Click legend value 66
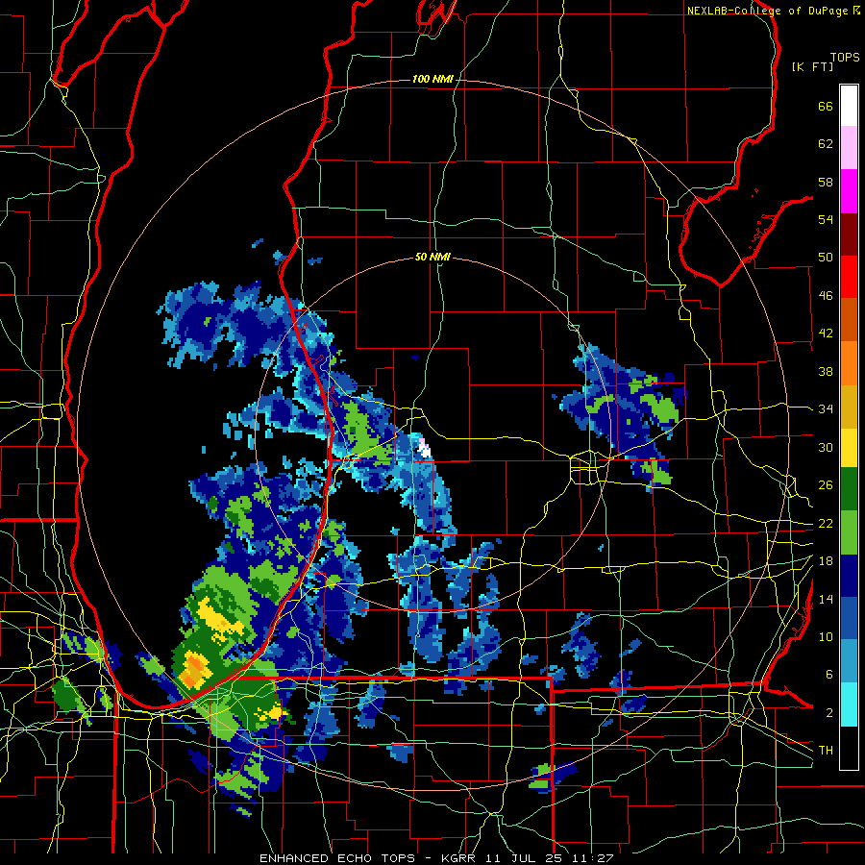Screen dimensions: 865x865 point(826,106)
